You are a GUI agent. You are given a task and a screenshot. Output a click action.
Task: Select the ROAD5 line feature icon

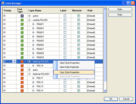(22, 41)
